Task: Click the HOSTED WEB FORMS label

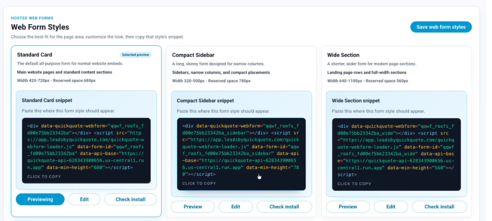Action: [x=32, y=18]
